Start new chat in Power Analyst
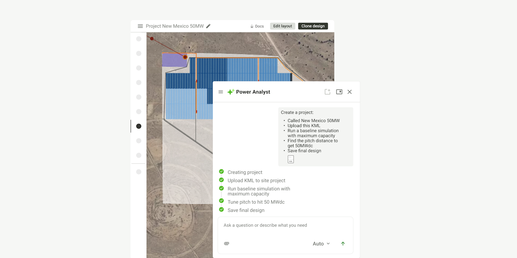This screenshot has width=517, height=258. [x=327, y=92]
